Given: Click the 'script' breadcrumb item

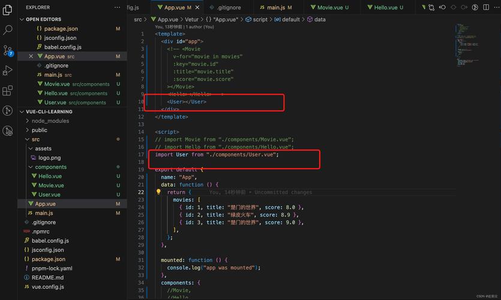Looking at the screenshot, I should point(260,19).
